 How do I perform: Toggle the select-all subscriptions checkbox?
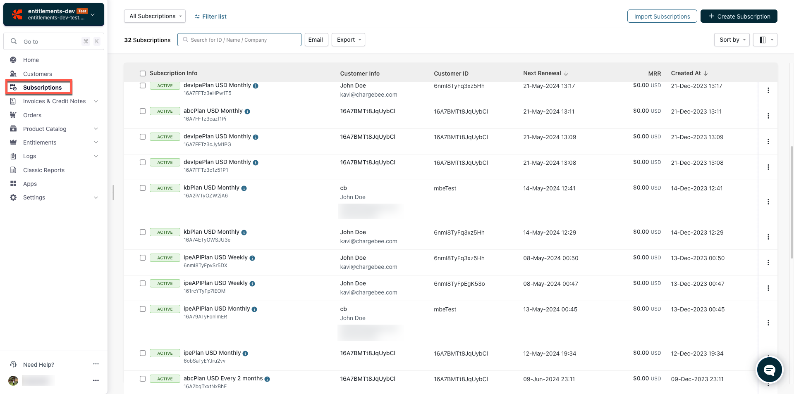coord(143,74)
